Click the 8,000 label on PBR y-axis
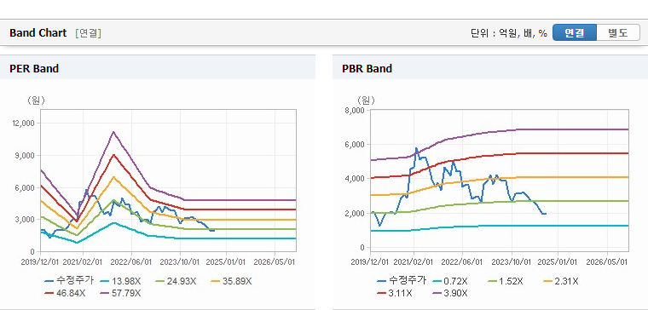648x310 pixels. (356, 110)
